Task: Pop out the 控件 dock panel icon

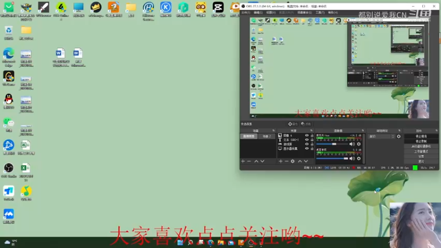Action: (x=436, y=131)
